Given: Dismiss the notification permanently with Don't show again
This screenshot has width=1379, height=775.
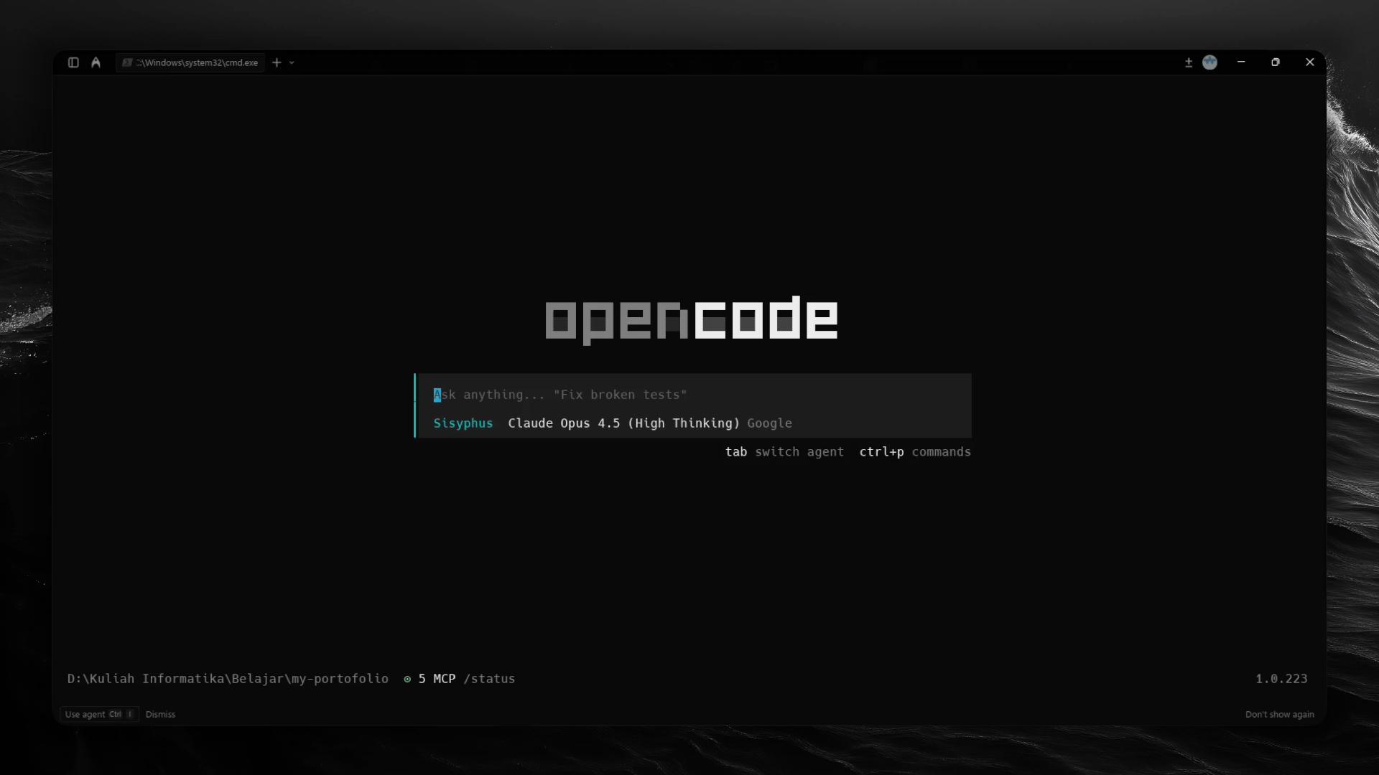Looking at the screenshot, I should [x=1279, y=714].
